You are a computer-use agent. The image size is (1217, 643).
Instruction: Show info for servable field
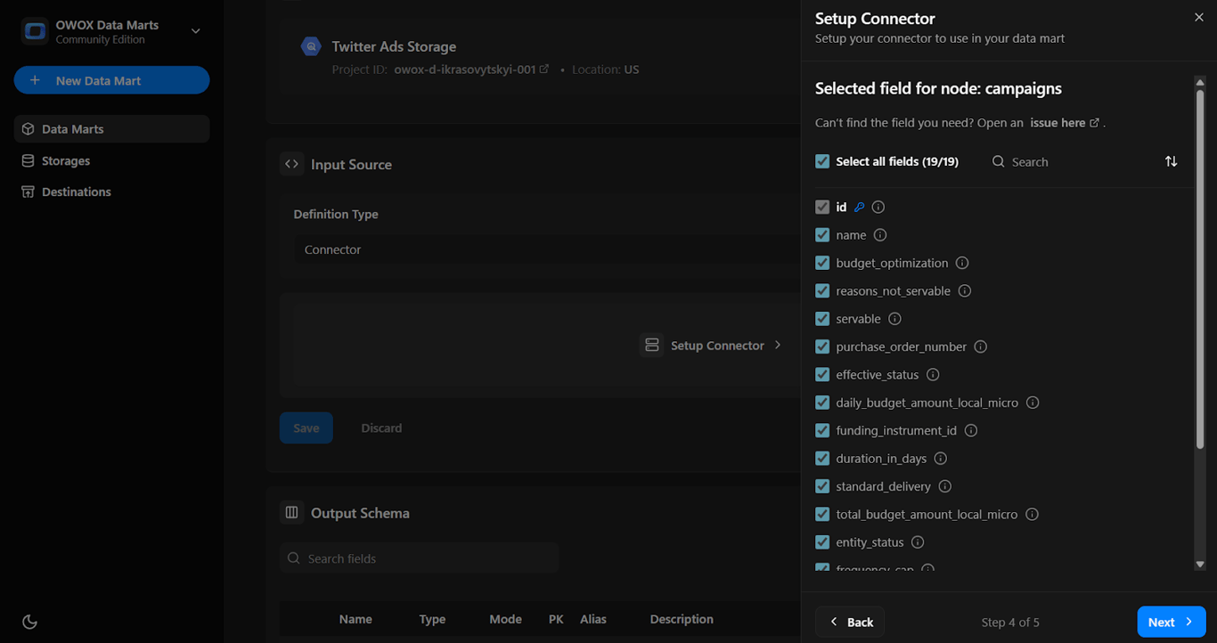pos(895,319)
